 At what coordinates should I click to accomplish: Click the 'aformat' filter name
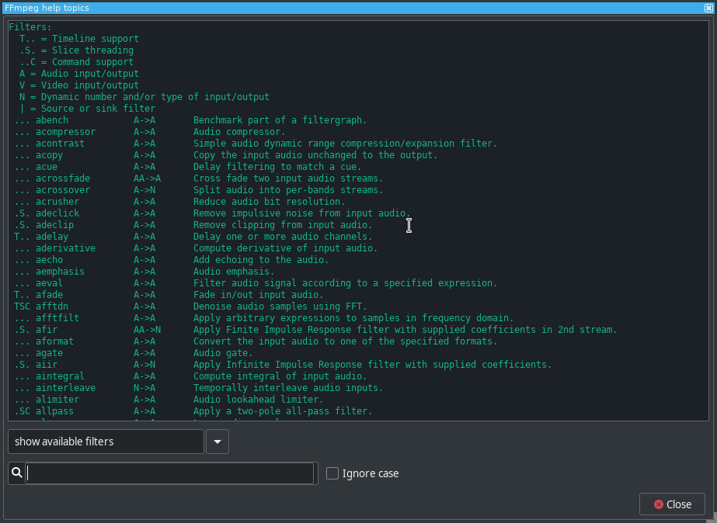(x=55, y=341)
